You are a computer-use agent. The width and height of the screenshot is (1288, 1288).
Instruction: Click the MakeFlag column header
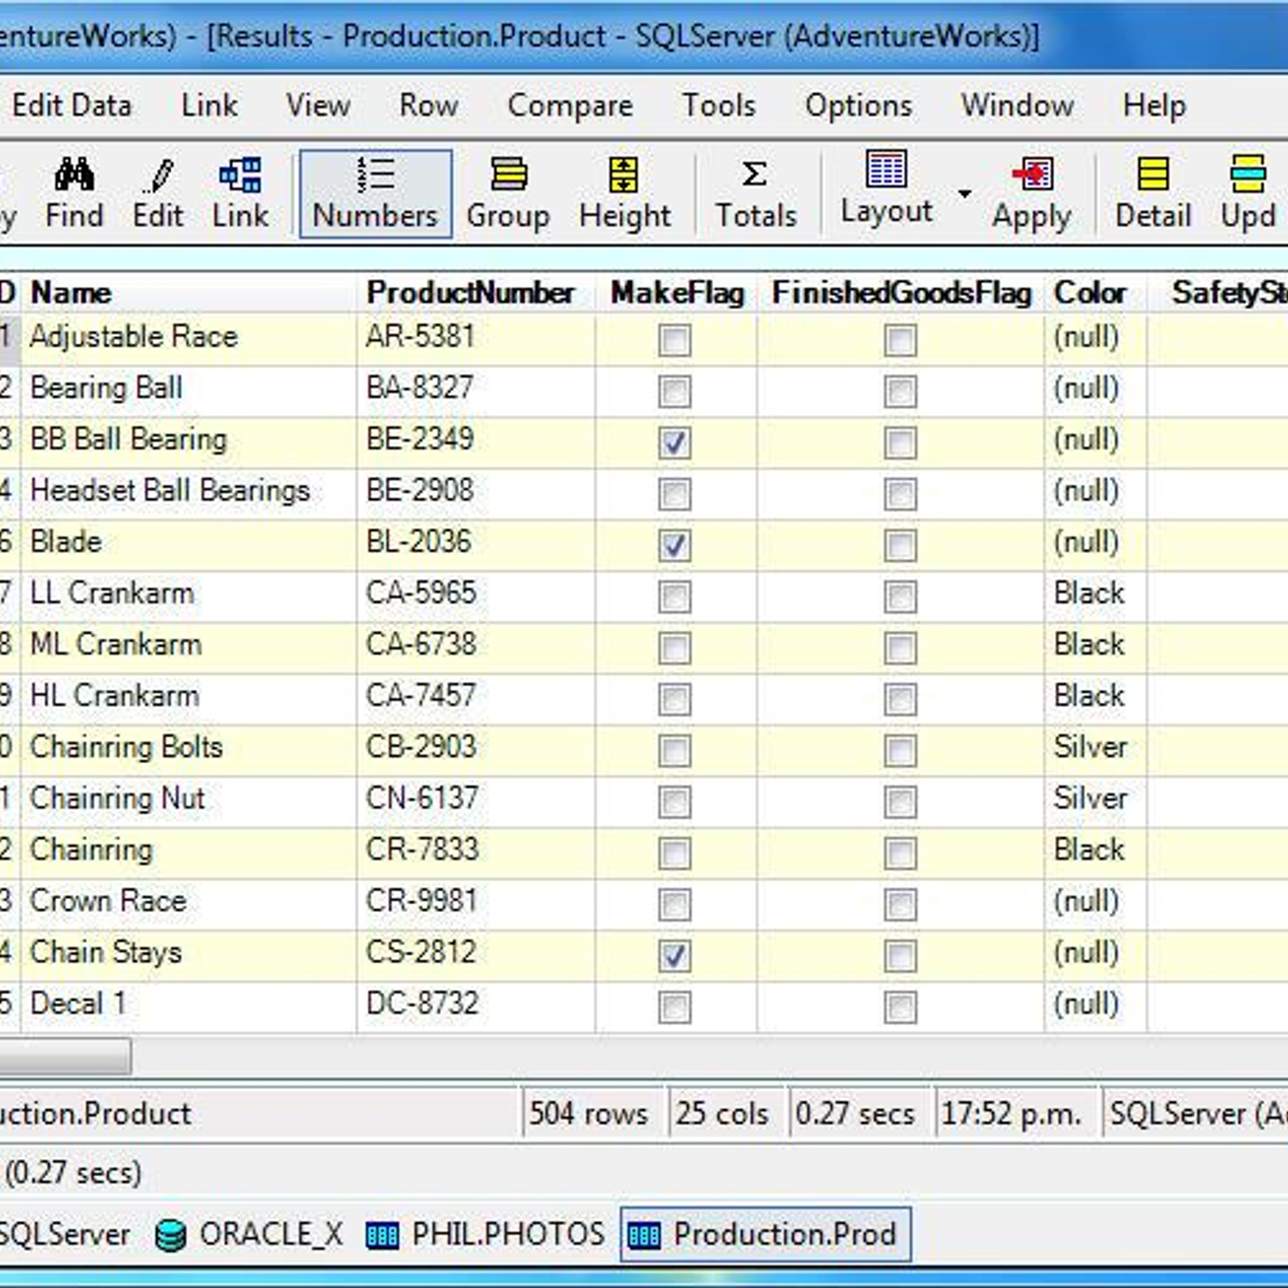(676, 293)
